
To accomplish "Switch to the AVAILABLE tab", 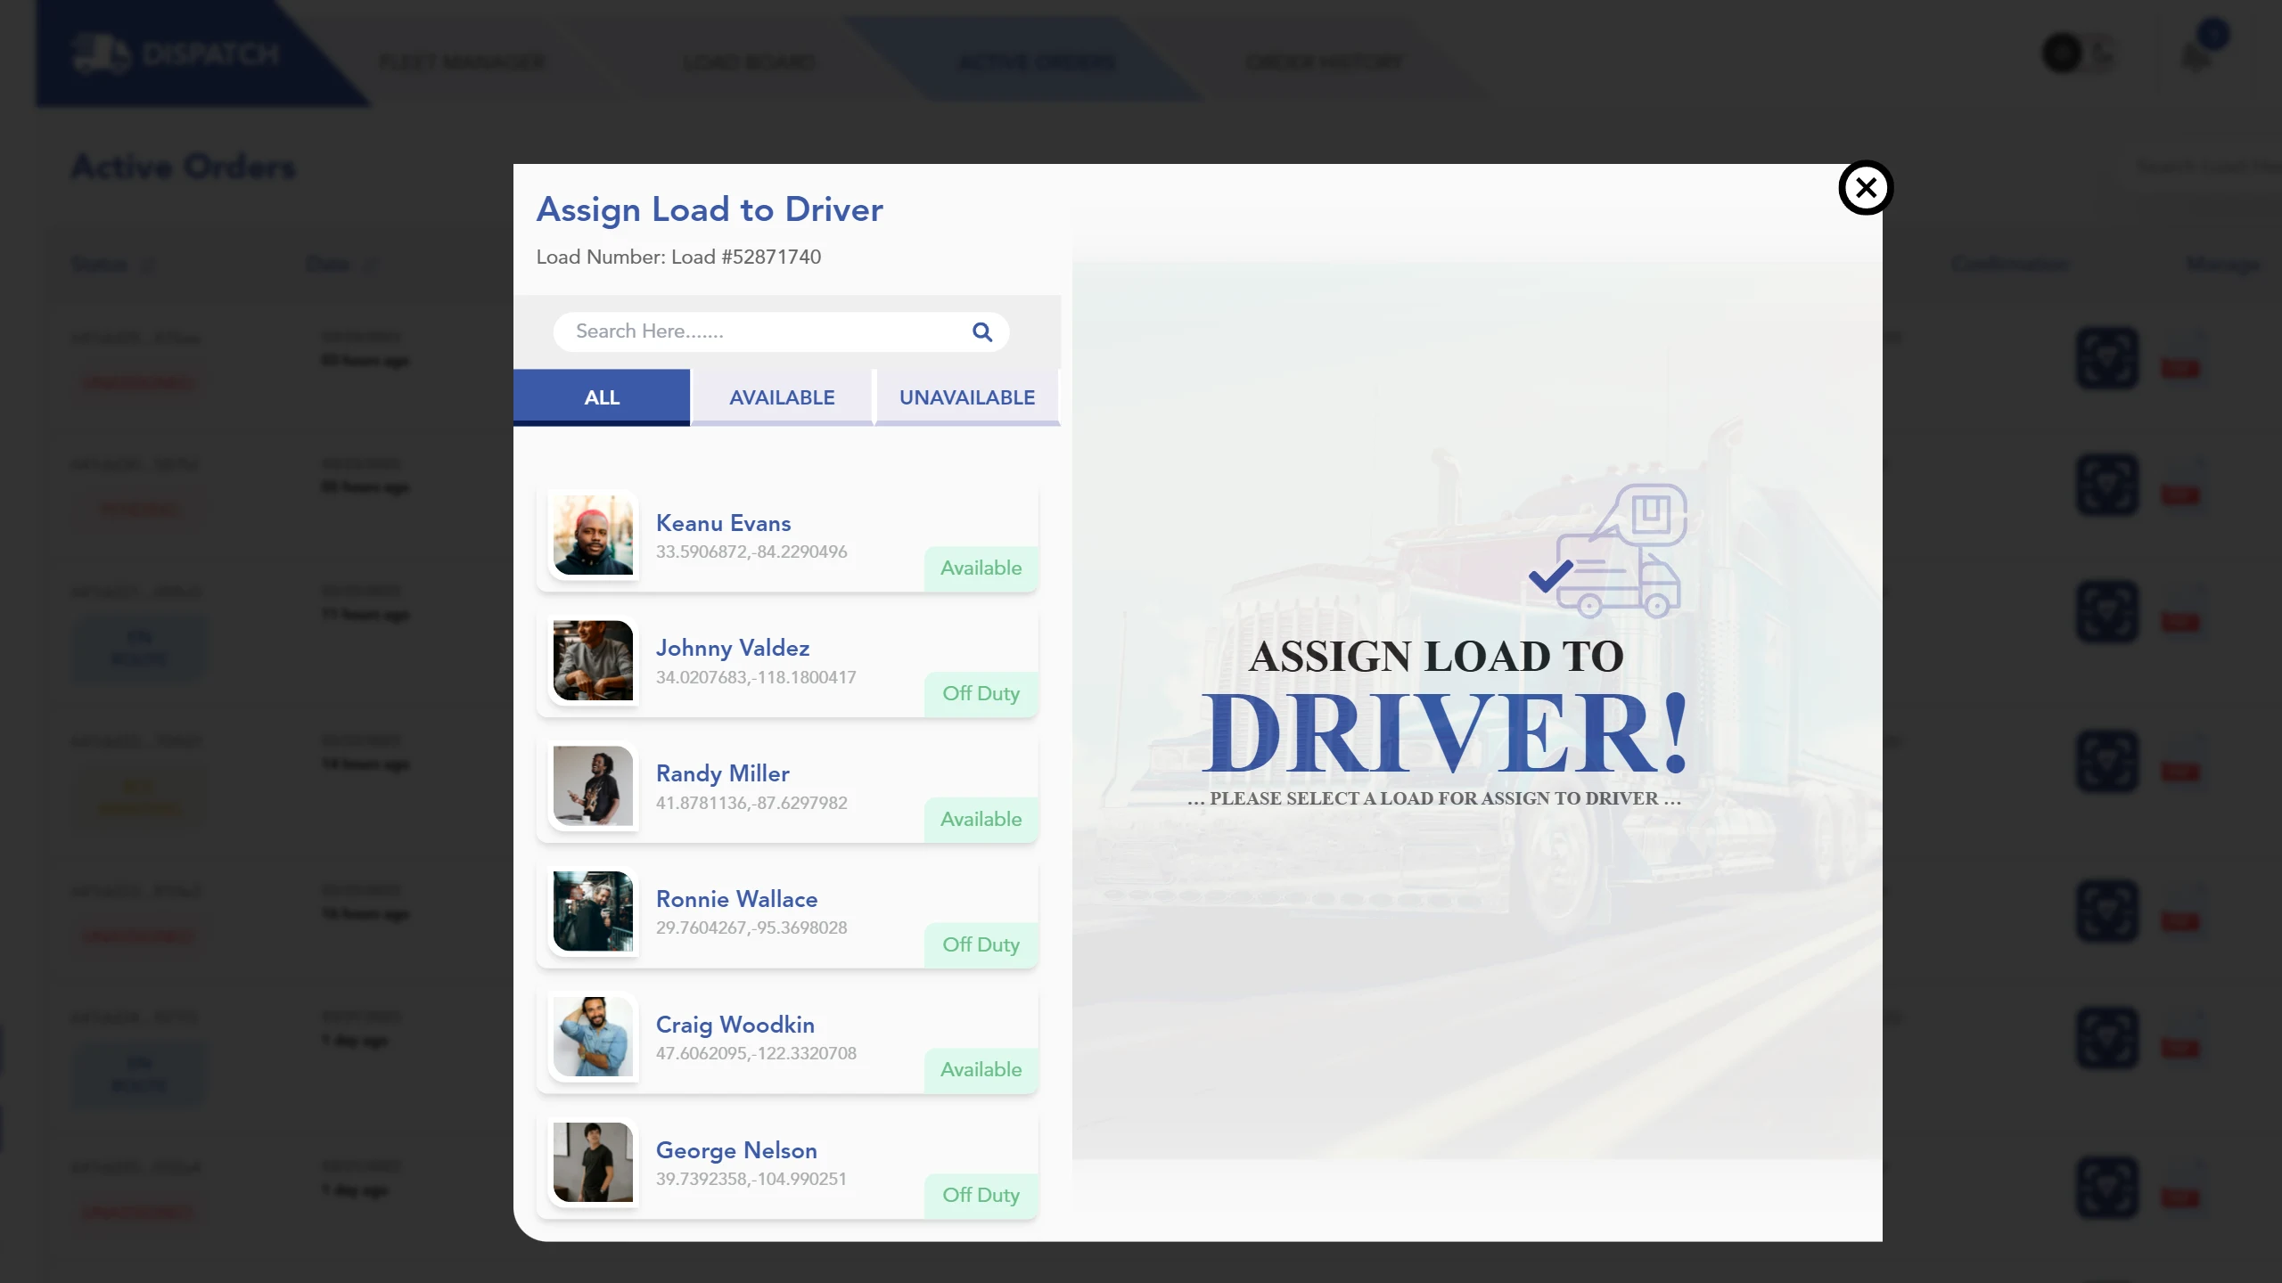I will click(782, 397).
